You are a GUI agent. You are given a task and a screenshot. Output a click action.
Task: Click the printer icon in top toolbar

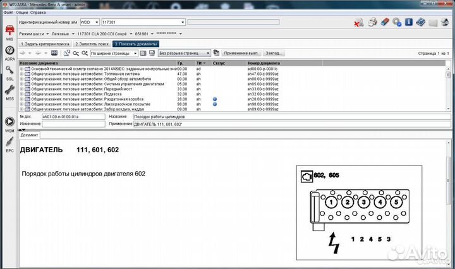372,23
